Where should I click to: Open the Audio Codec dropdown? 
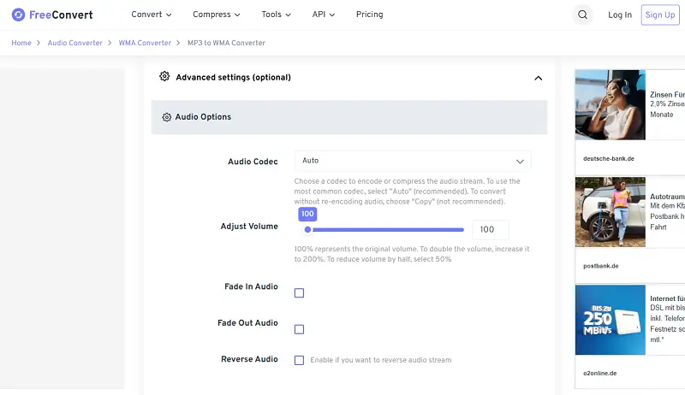click(x=412, y=161)
